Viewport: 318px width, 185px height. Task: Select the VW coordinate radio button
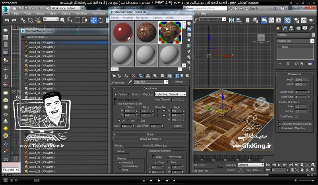pos(128,120)
